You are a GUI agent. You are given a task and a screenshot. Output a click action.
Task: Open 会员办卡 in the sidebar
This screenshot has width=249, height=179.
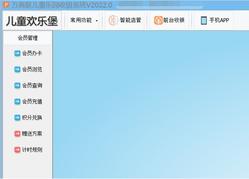(x=28, y=53)
